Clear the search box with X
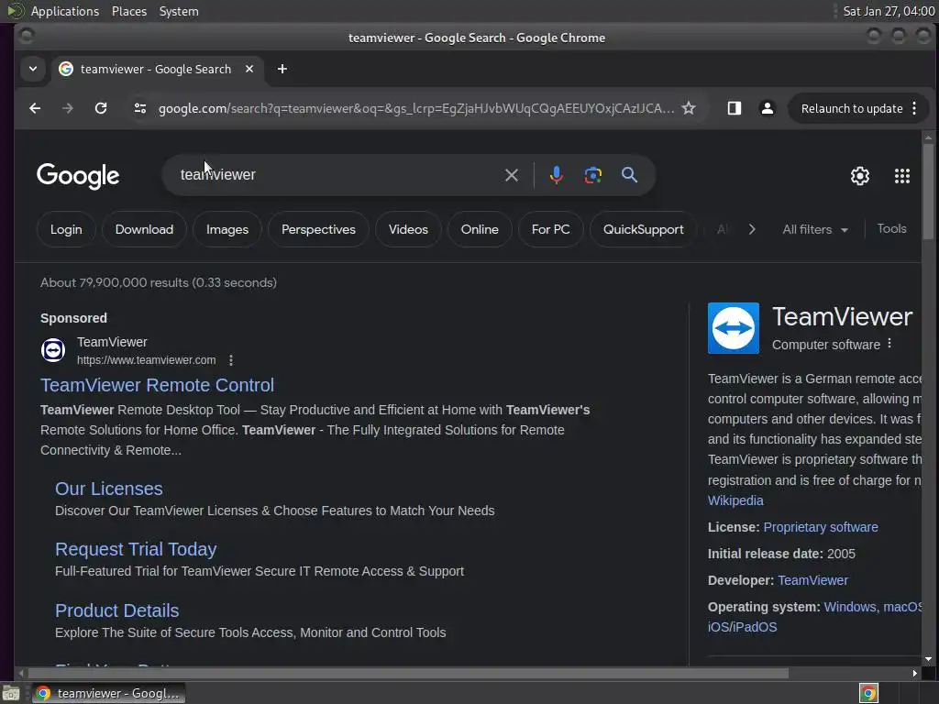This screenshot has height=704, width=939. tap(512, 175)
